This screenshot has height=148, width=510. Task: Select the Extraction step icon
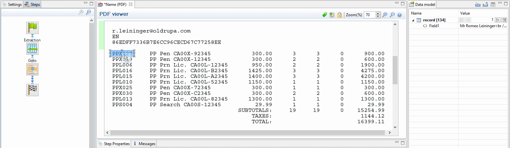click(x=32, y=49)
